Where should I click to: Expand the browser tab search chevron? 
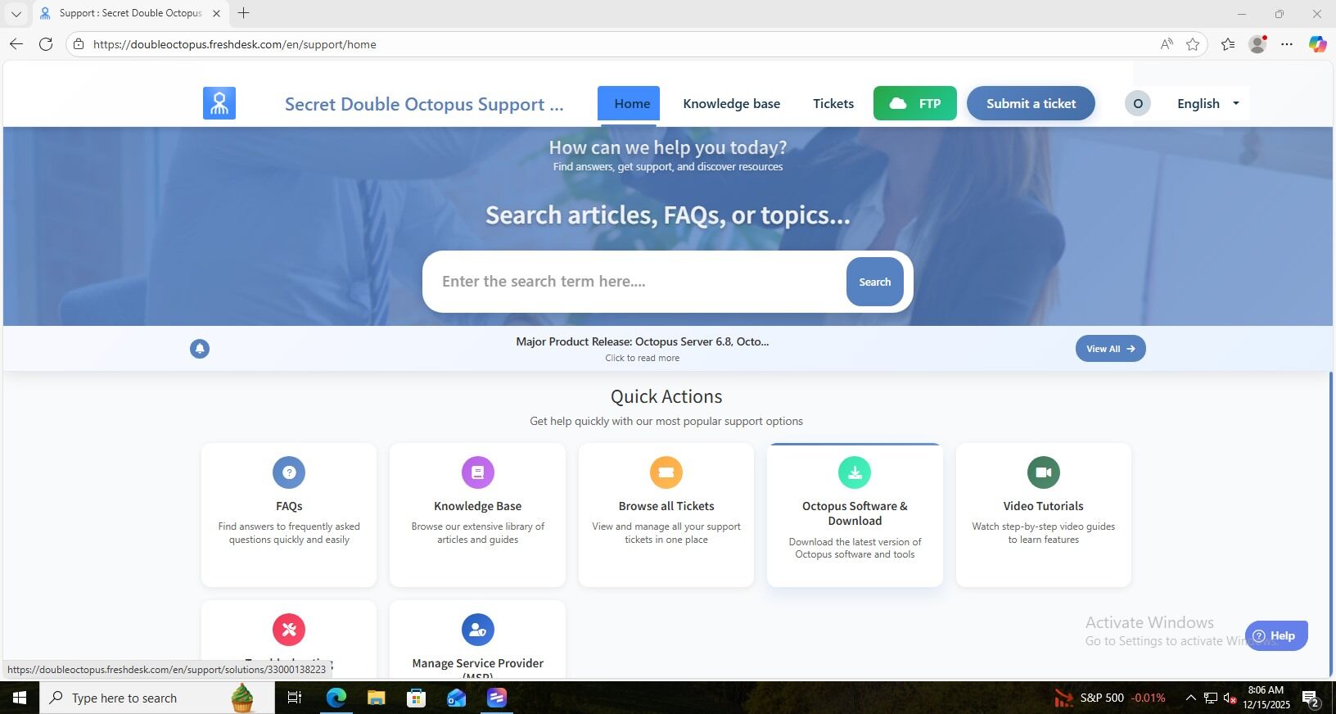(16, 13)
